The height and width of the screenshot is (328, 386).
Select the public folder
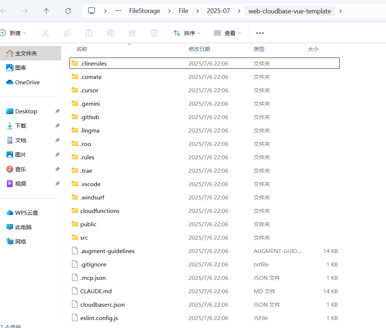point(204,224)
